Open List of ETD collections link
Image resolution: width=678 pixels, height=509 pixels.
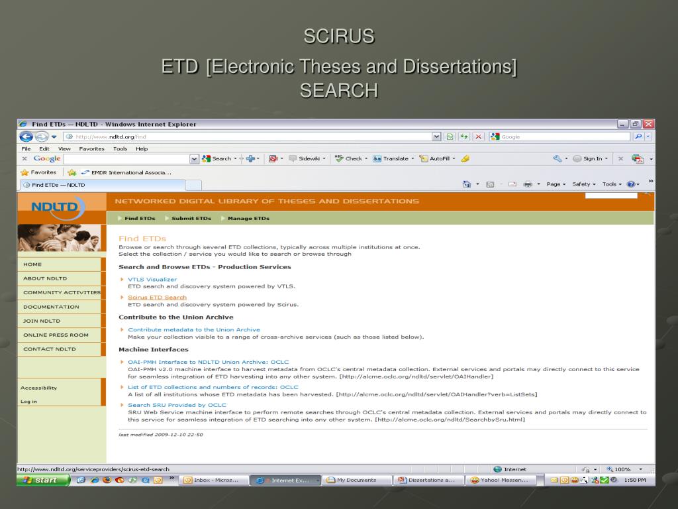[213, 387]
